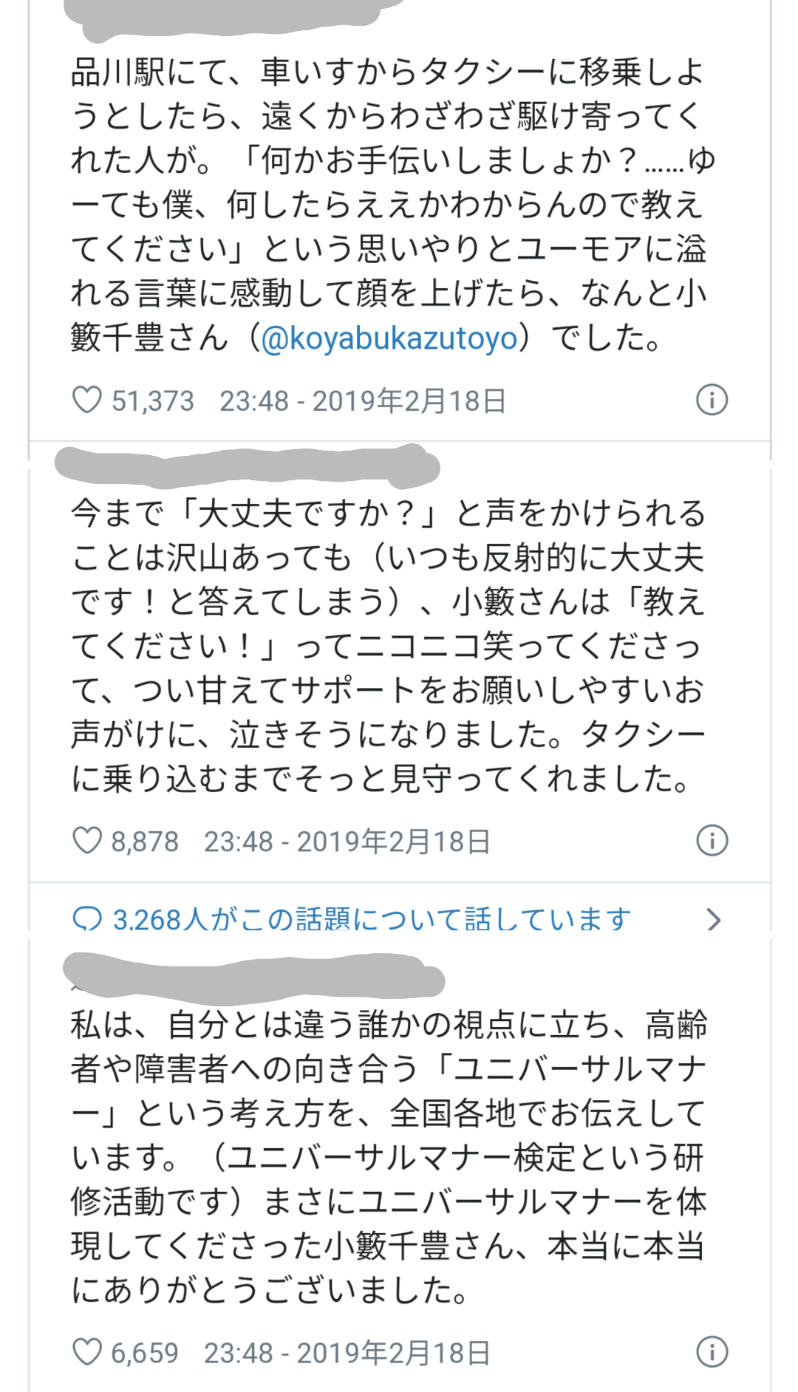Expand conversation with the right chevron arrow
The image size is (798, 1392).
(713, 920)
